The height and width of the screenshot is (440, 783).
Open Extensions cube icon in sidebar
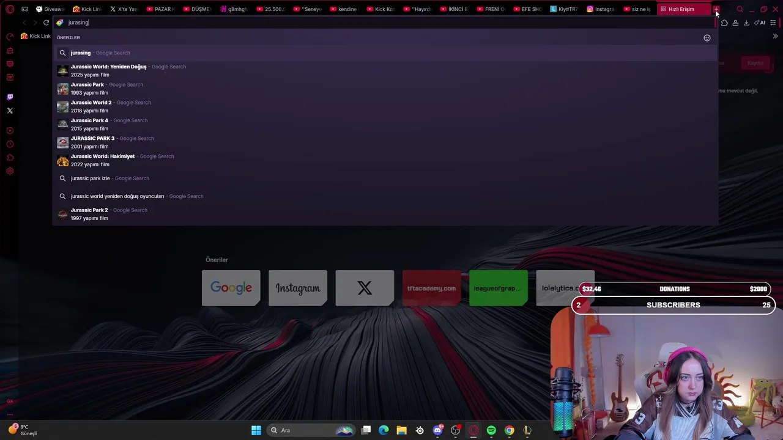[10, 158]
